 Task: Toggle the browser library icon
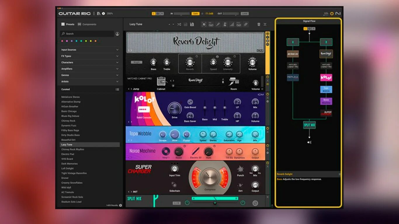99,13
